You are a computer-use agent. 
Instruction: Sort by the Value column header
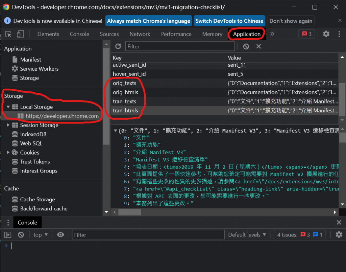[282, 58]
